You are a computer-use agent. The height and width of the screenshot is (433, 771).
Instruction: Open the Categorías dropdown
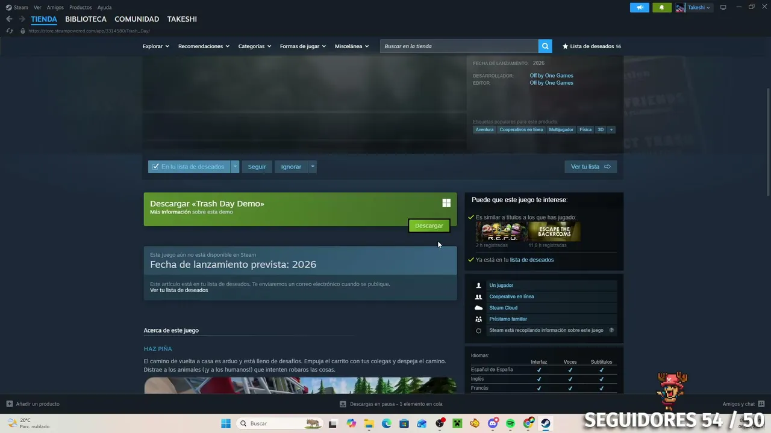pyautogui.click(x=254, y=46)
